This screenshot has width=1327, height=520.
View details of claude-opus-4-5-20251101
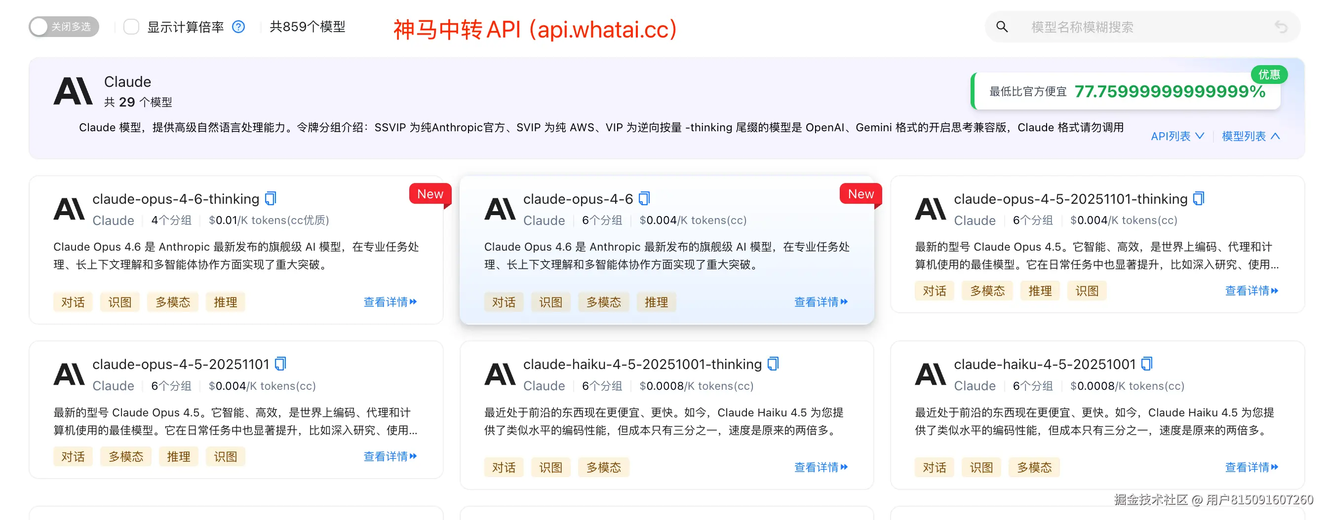point(390,456)
